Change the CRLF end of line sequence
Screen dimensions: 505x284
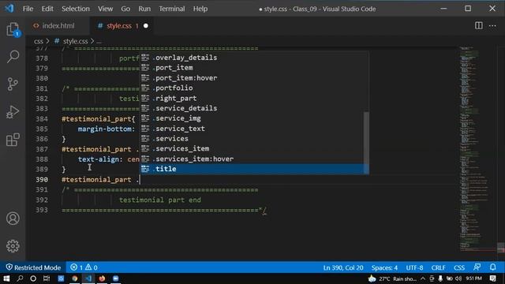[439, 267]
